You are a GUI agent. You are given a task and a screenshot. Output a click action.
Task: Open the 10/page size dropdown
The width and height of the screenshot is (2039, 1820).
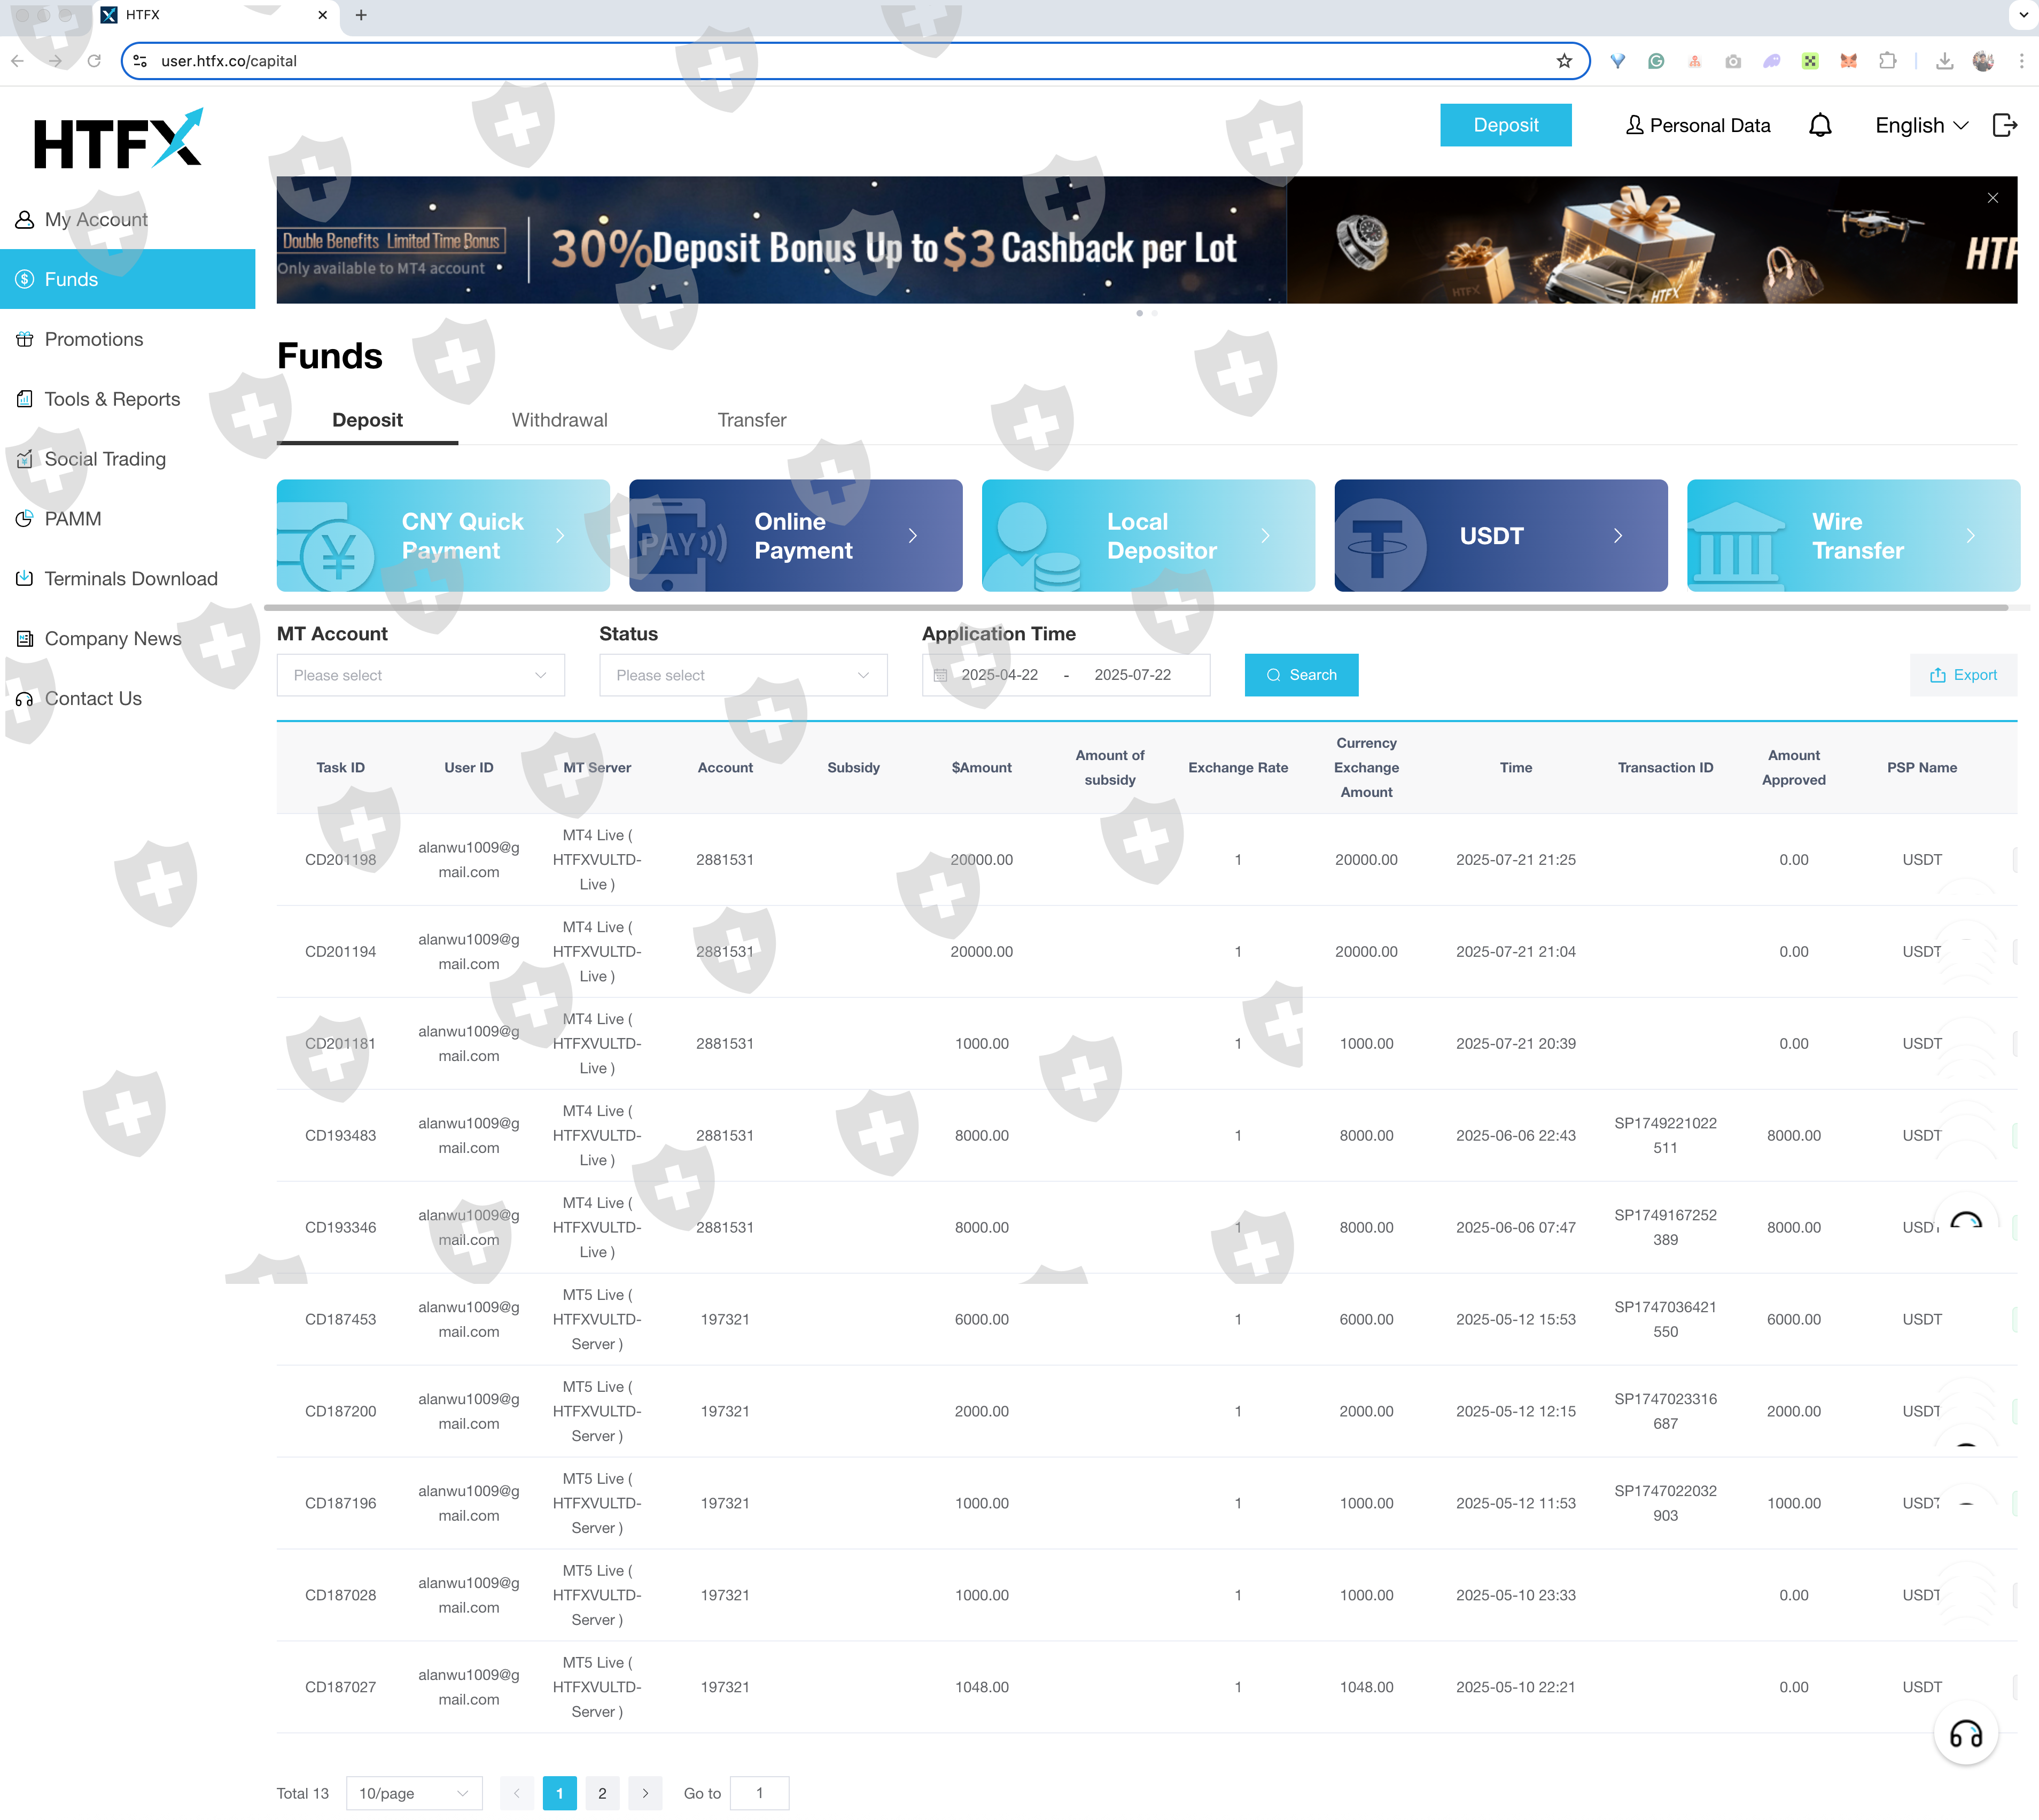[414, 1793]
